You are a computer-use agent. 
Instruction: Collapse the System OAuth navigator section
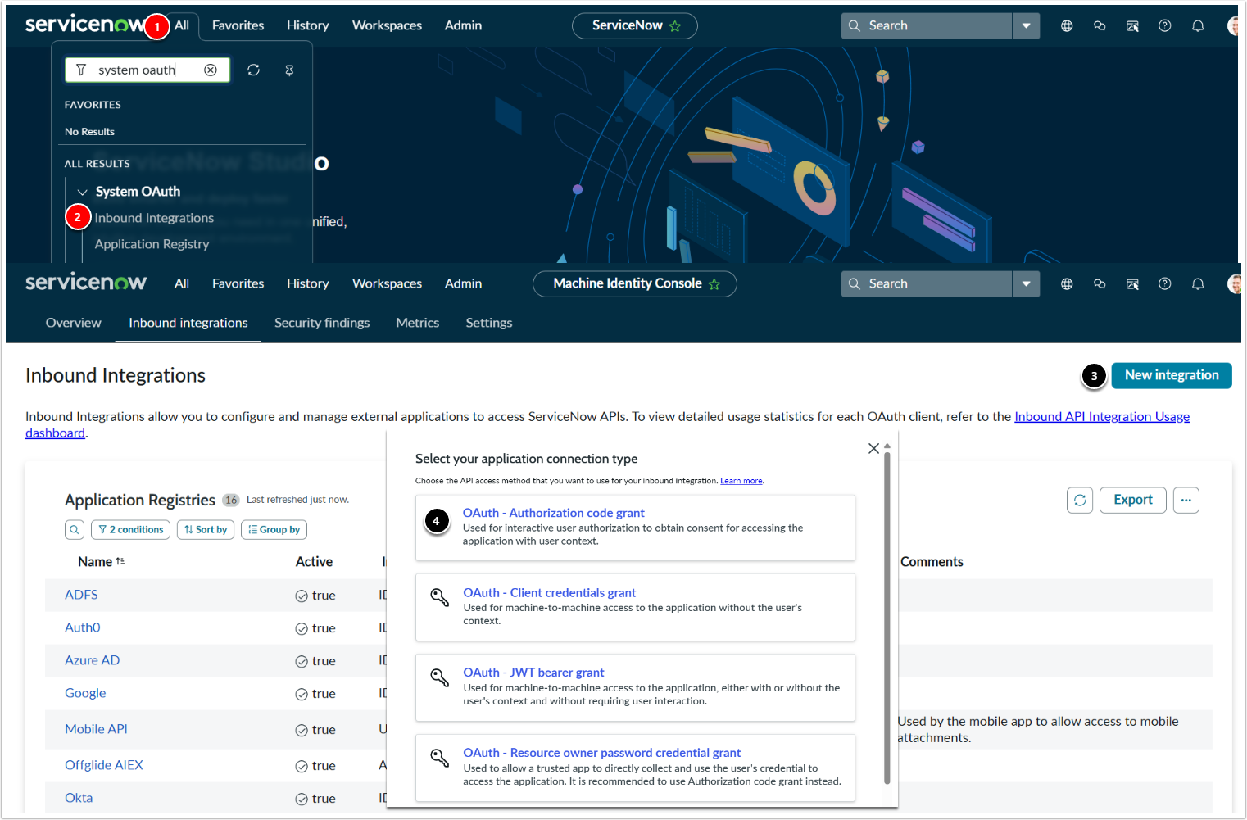tap(82, 193)
